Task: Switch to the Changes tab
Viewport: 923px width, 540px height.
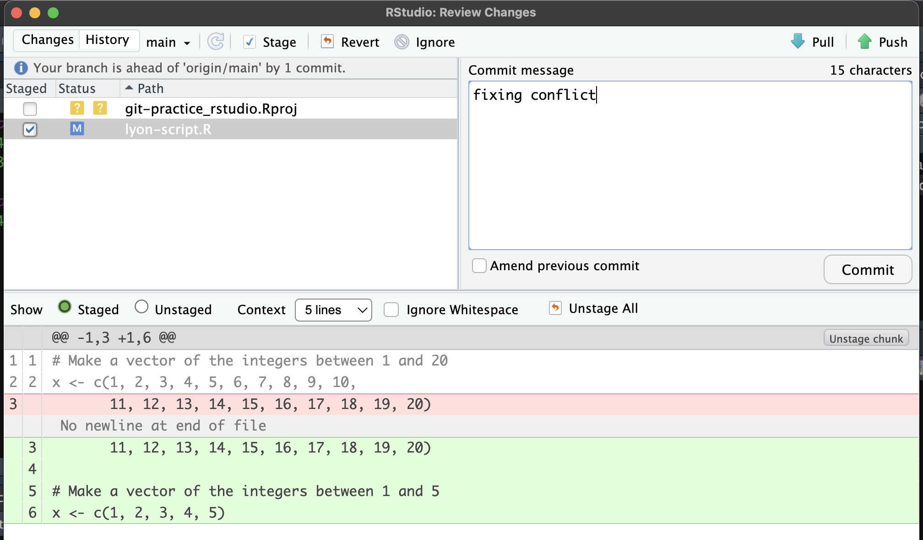Action: pyautogui.click(x=47, y=39)
